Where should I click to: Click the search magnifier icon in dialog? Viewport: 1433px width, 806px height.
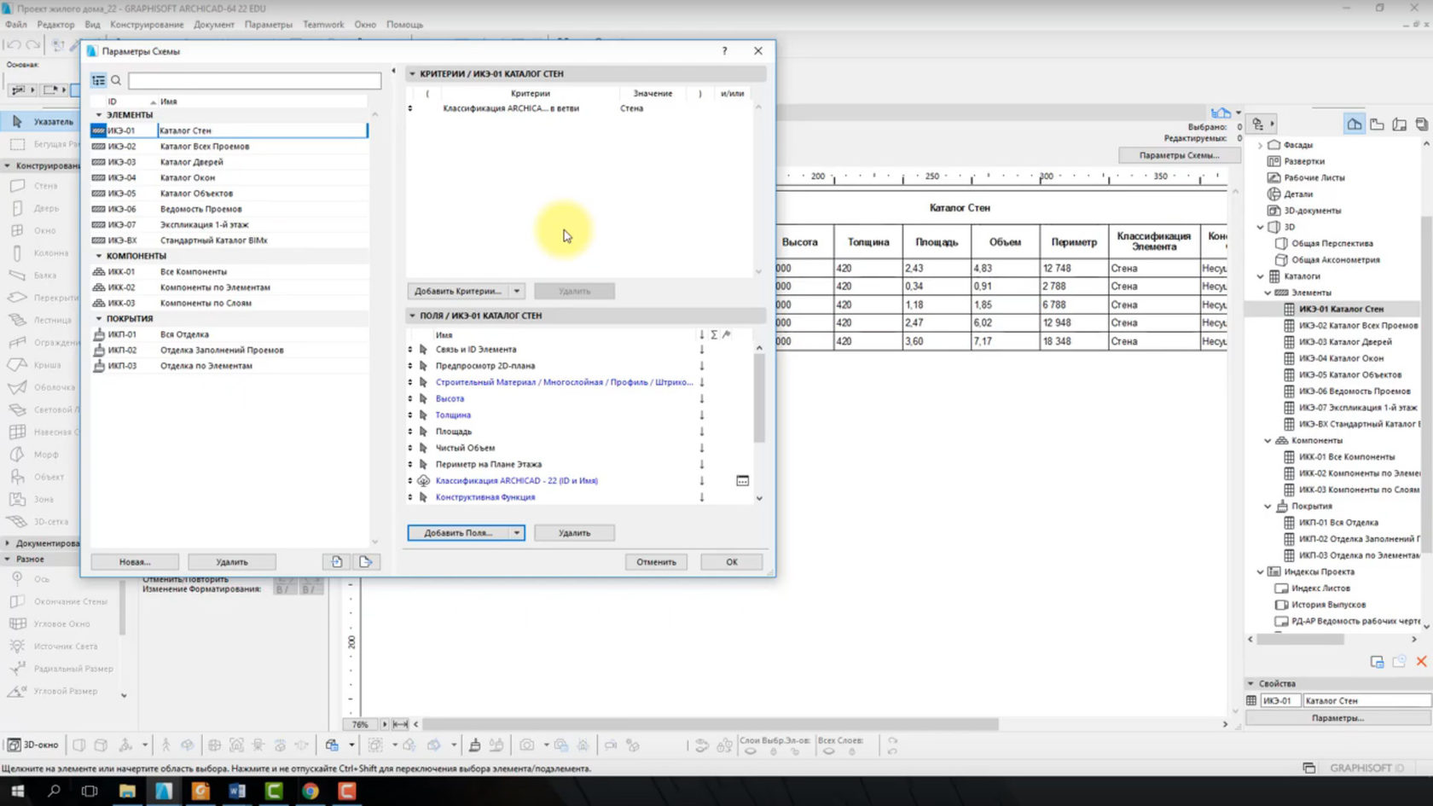[116, 80]
